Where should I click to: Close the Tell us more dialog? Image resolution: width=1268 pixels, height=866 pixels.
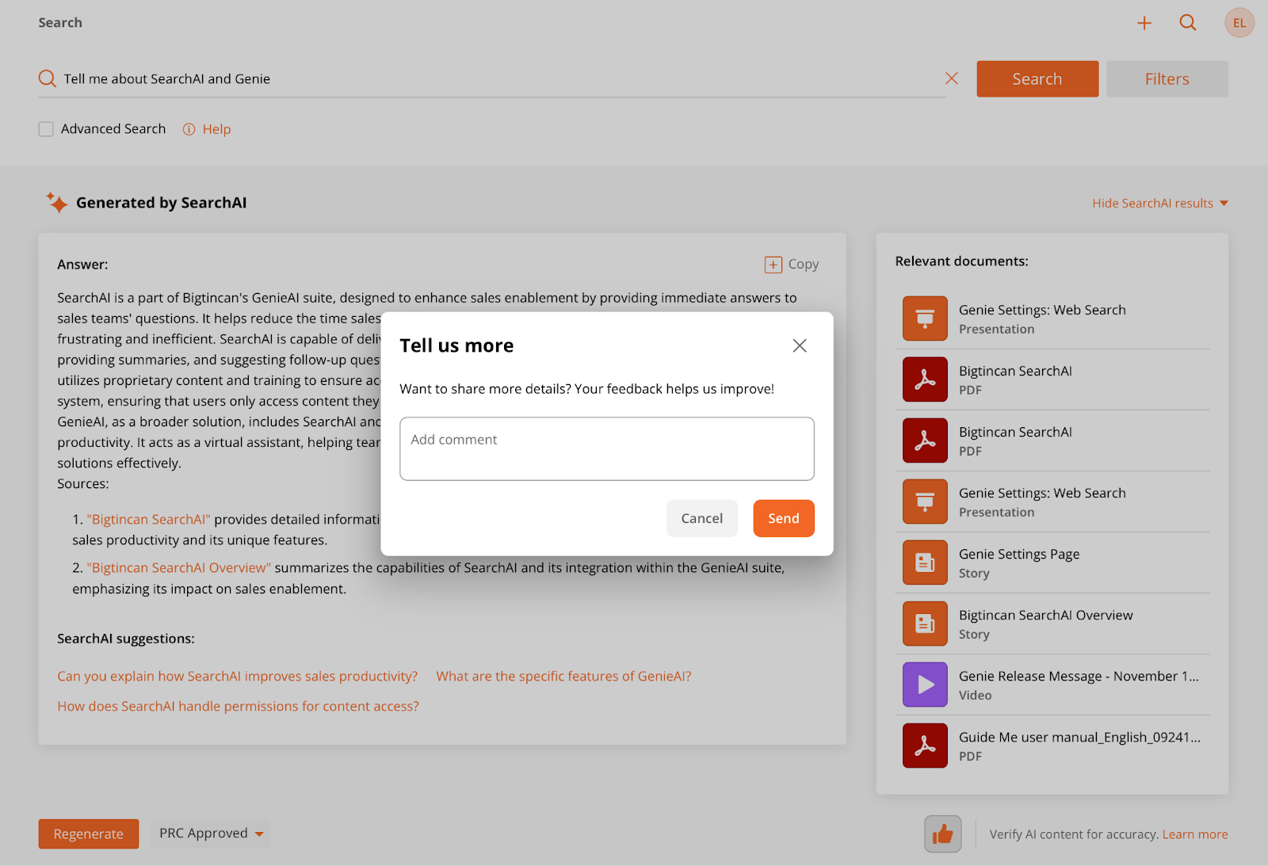(x=800, y=345)
